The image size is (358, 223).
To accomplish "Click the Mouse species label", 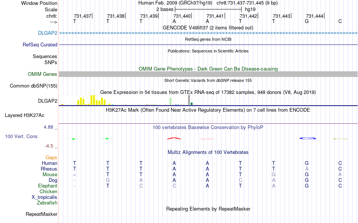I will [50, 174].
